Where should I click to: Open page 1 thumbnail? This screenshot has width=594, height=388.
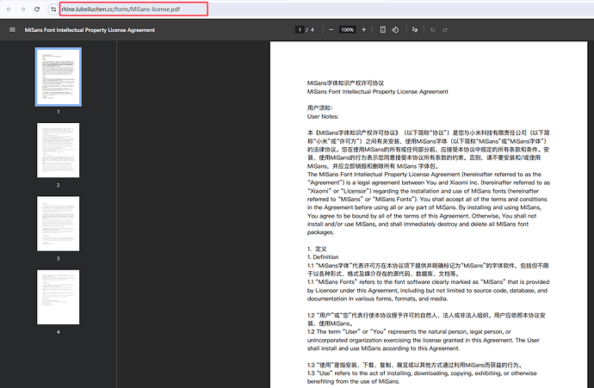pyautogui.click(x=59, y=77)
